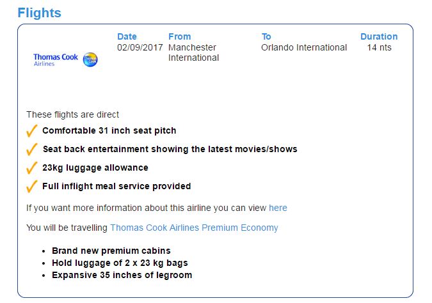Screen dimensions: 432x303
Task: Click the 14 nts duration value
Action: 379,47
